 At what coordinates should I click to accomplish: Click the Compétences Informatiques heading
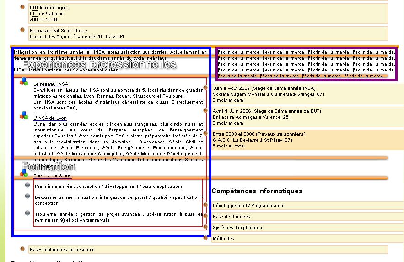[257, 191]
